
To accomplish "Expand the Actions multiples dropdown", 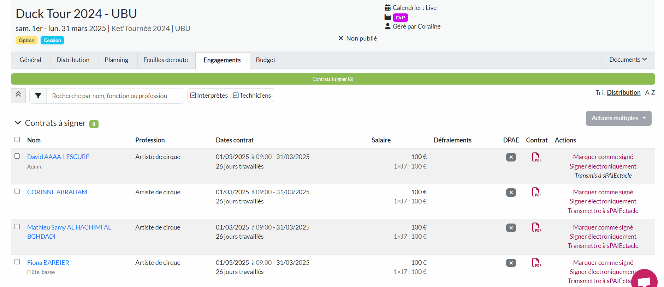I will 618,118.
